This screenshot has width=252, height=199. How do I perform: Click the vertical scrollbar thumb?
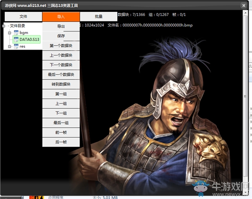point(245,97)
